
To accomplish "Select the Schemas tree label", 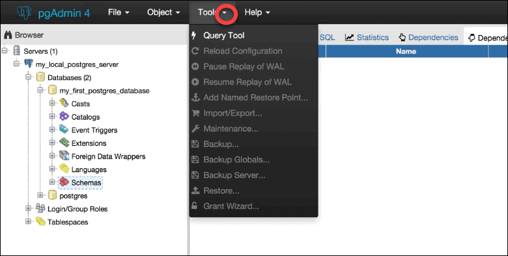I will [86, 183].
